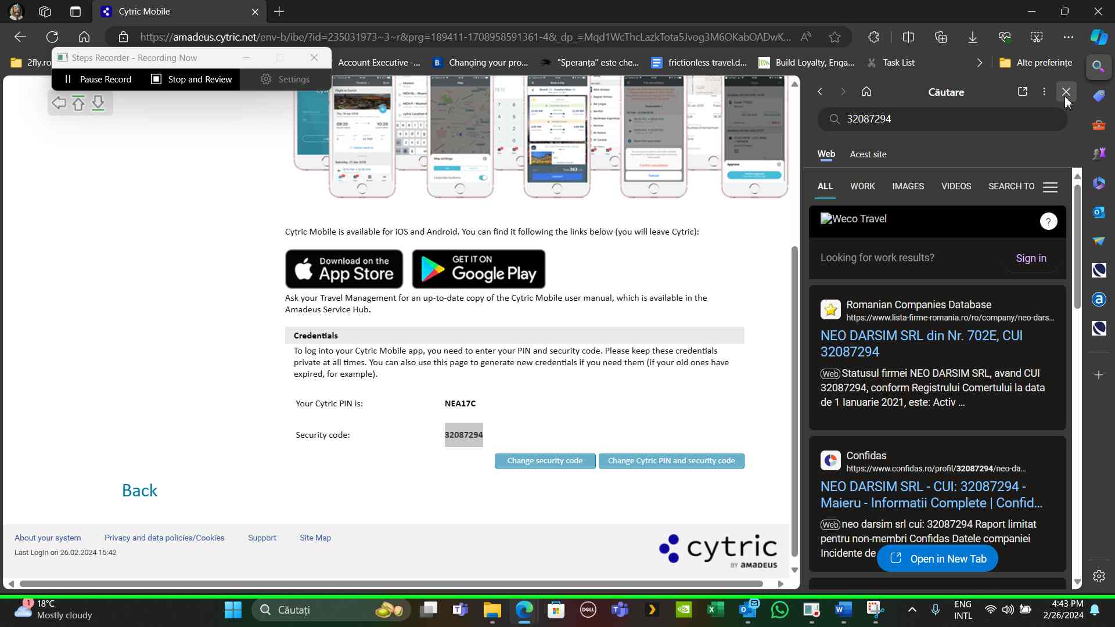Open sidebar Tools briefcase icon
1115x627 pixels.
point(1099,125)
